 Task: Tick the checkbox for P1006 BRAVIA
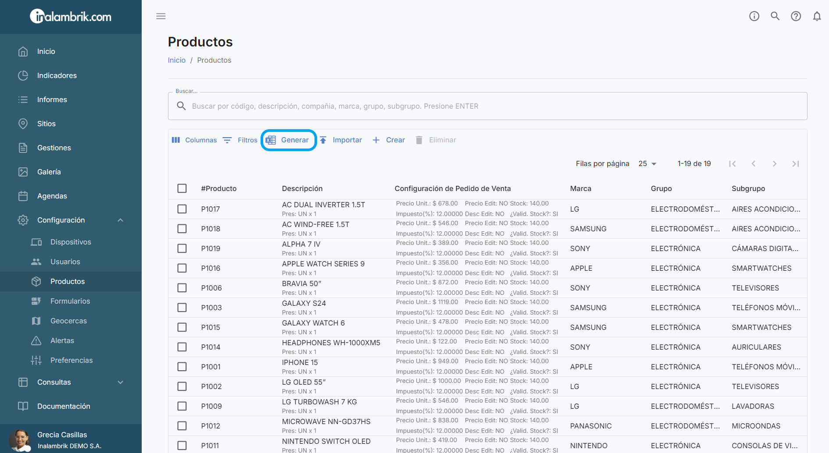(x=182, y=288)
